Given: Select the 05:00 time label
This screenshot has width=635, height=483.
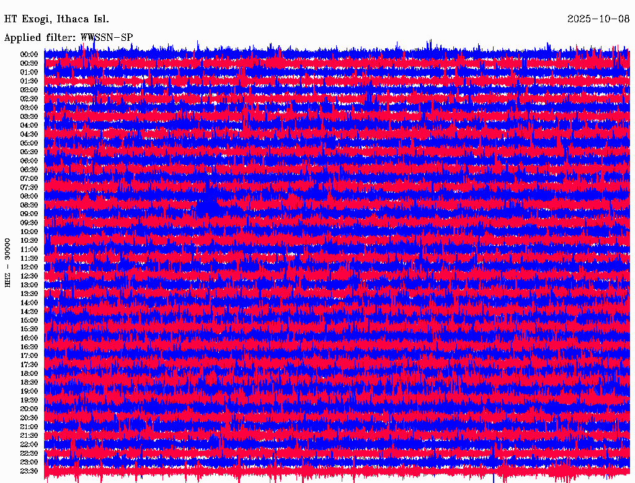Looking at the screenshot, I should click(29, 143).
